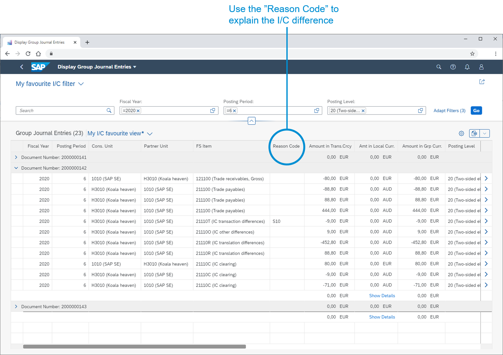Viewport: 503px width, 355px height.
Task: Open the notifications bell icon
Action: pyautogui.click(x=467, y=67)
